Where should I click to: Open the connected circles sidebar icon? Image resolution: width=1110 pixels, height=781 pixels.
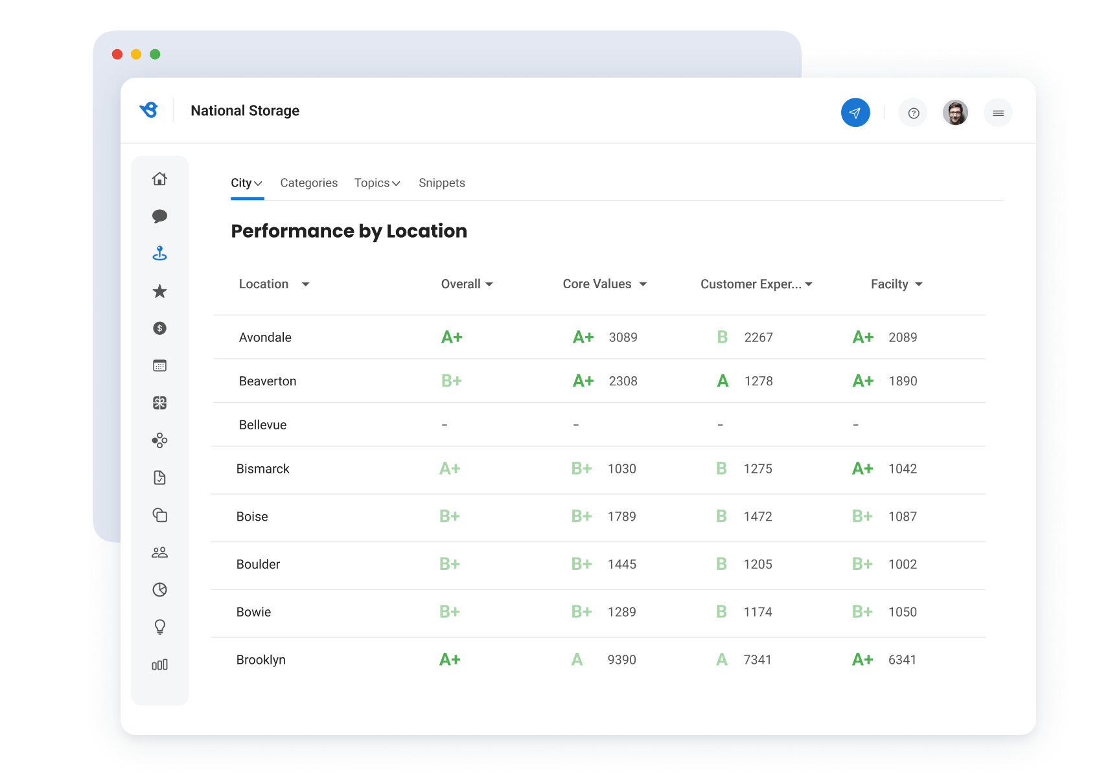coord(159,440)
